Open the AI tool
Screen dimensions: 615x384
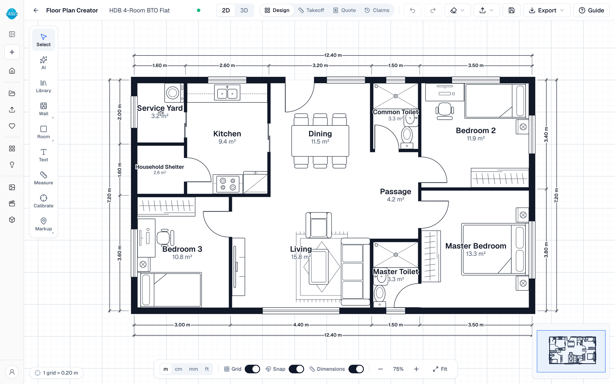point(44,63)
